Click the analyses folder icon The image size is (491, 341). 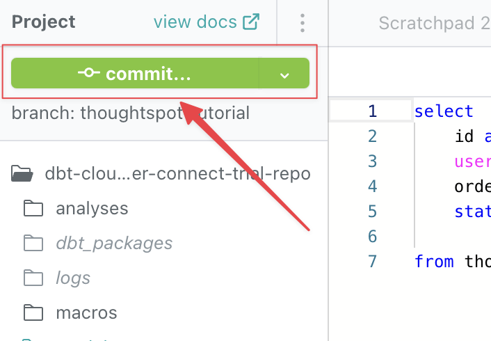[x=32, y=208]
